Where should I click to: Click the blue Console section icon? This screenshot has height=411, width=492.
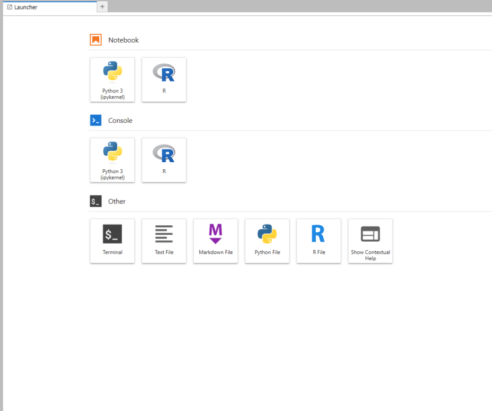pyautogui.click(x=95, y=120)
